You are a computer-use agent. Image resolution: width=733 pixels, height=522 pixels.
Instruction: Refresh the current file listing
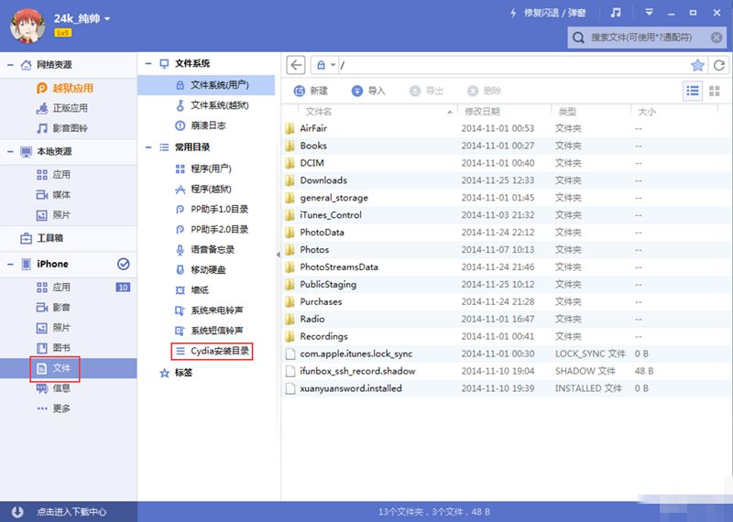click(719, 65)
